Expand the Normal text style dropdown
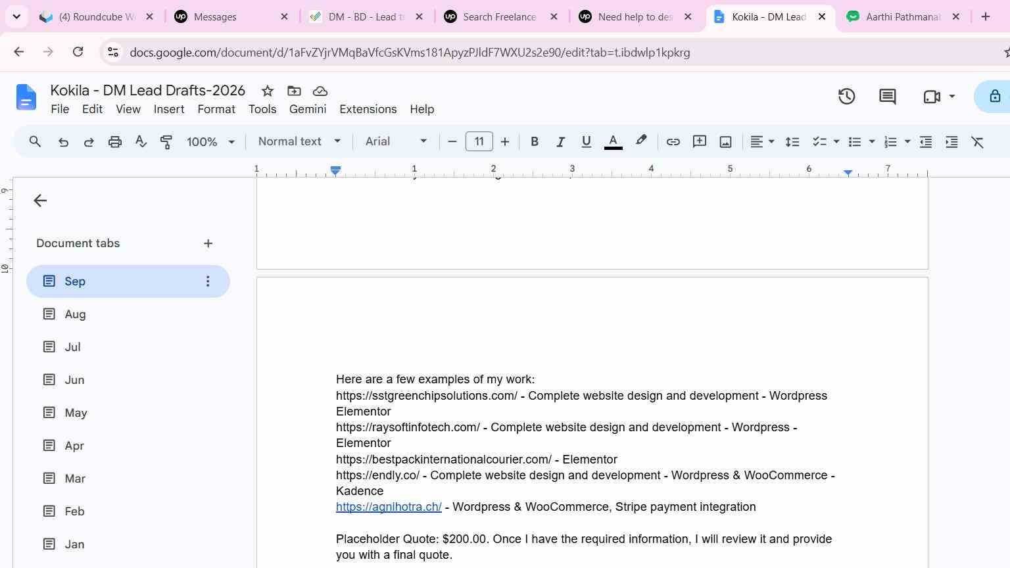Screen dimensions: 1010x568 [x=299, y=141]
